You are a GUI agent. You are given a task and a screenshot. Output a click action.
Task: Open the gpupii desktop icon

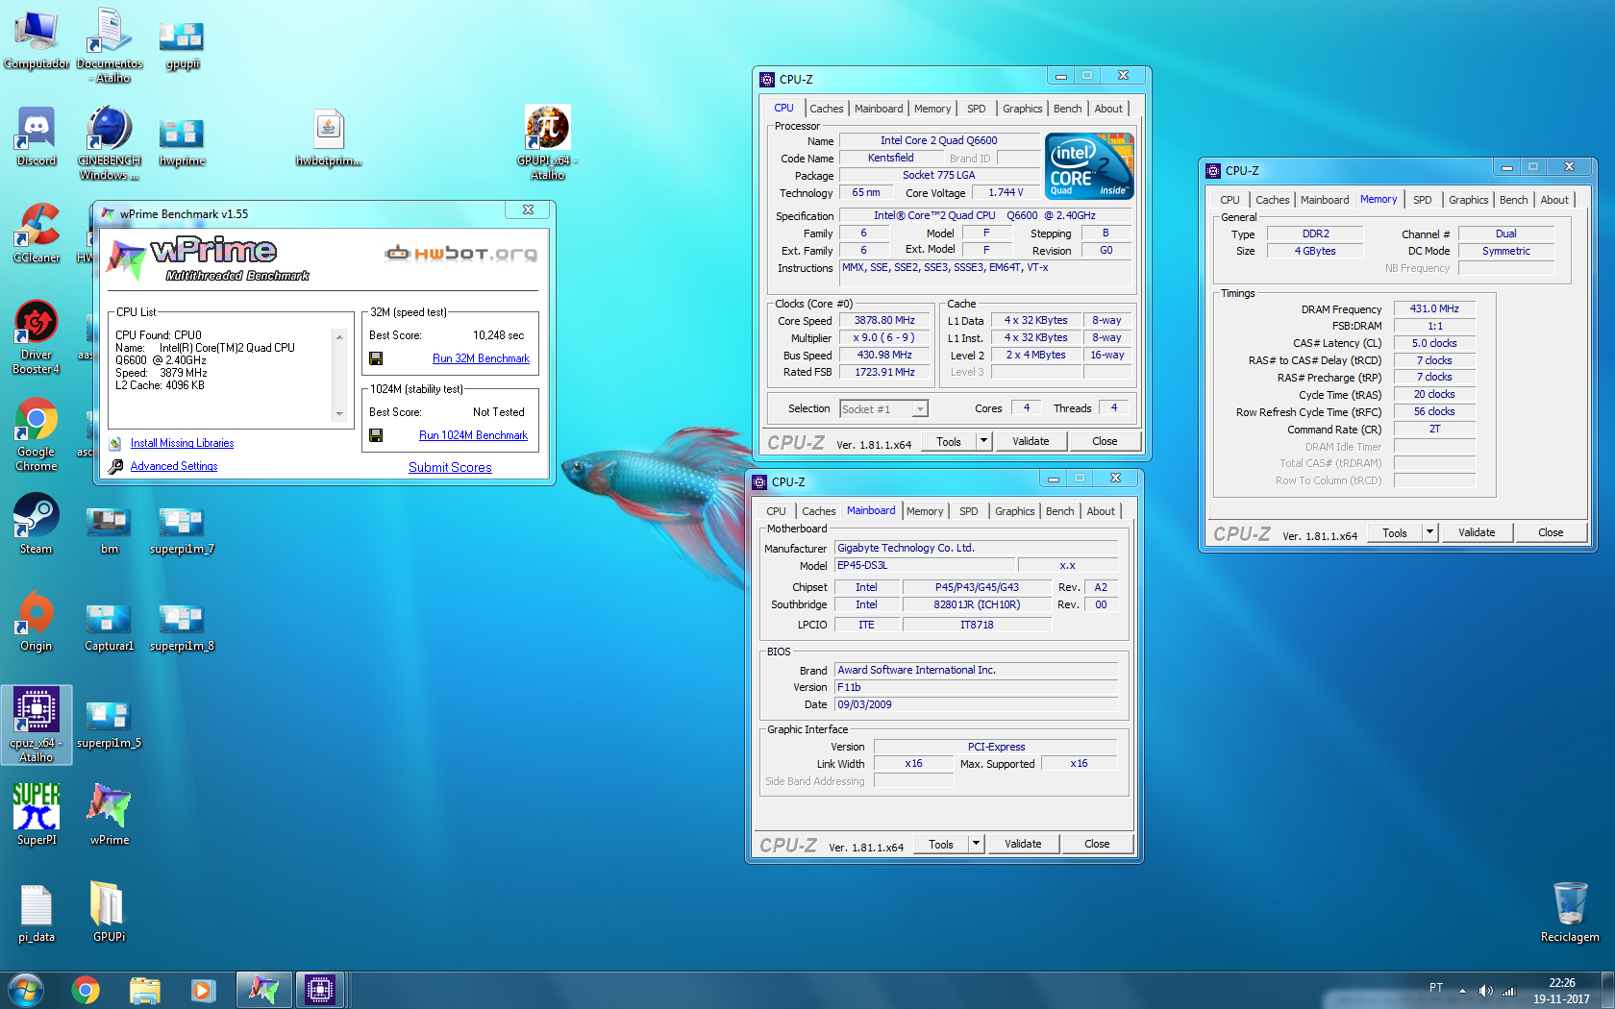183,45
